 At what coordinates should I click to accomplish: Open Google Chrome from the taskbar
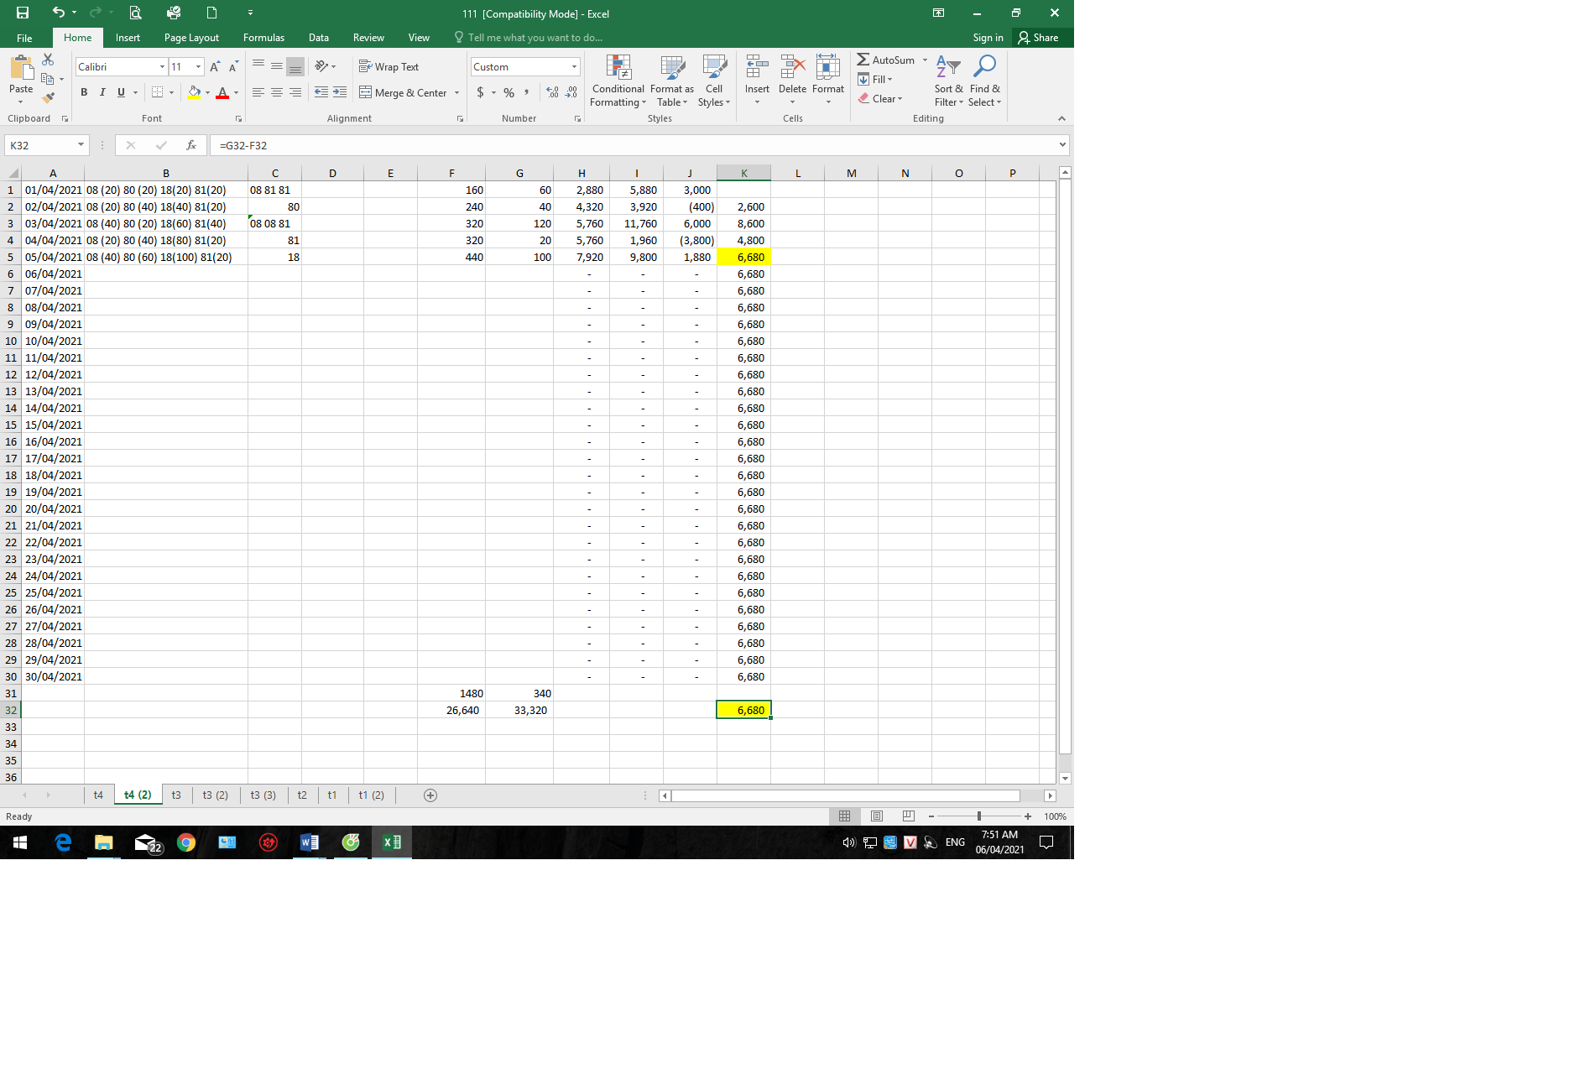[185, 842]
